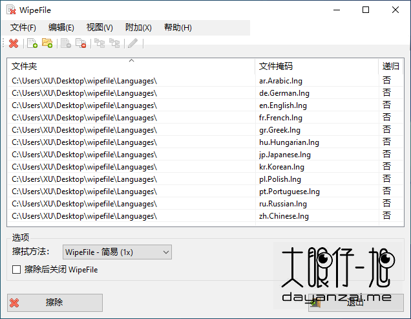Click the add file toolbar icon
This screenshot has width=411, height=319.
32,43
